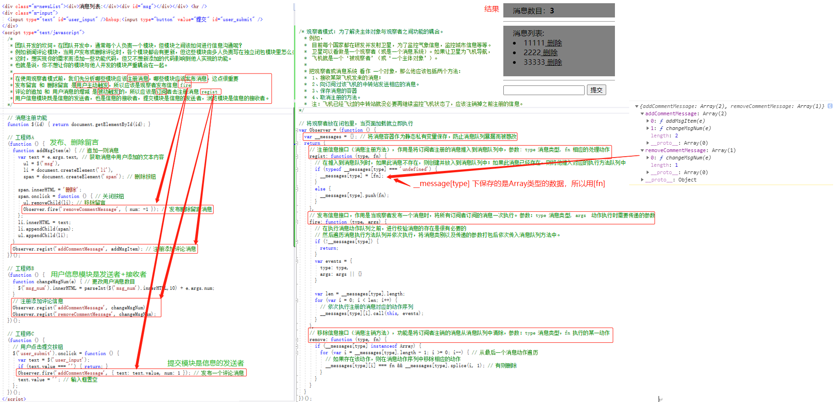
Task: Click the 删除 link beside message 2222
Action: point(550,53)
